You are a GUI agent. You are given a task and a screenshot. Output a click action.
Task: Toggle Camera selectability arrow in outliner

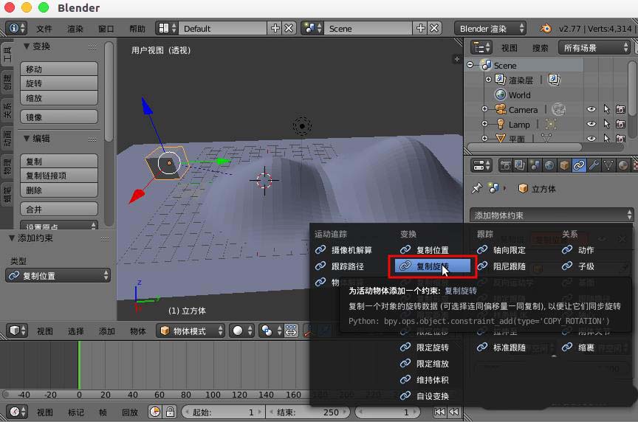[606, 109]
